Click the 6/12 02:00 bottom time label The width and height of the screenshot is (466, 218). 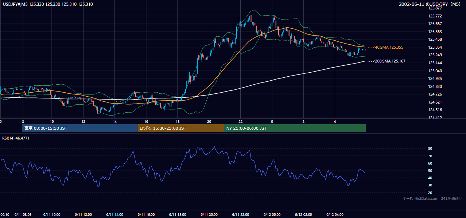click(x=303, y=214)
